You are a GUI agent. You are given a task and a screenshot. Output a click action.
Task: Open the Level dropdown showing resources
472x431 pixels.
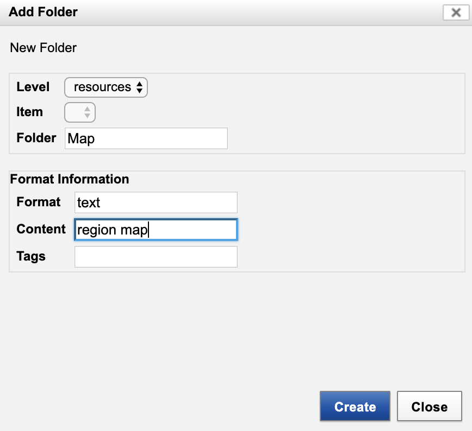106,87
